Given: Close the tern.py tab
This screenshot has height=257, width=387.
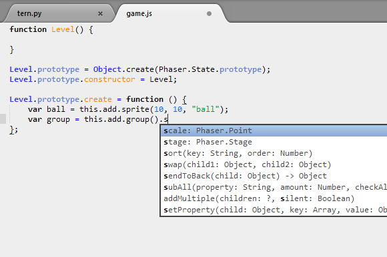Looking at the screenshot, I should click(x=100, y=14).
